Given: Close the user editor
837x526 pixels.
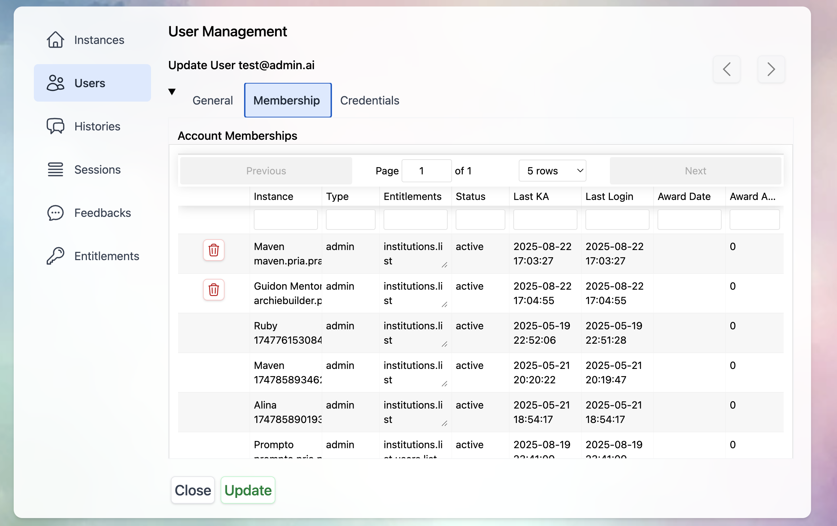Looking at the screenshot, I should coord(192,490).
